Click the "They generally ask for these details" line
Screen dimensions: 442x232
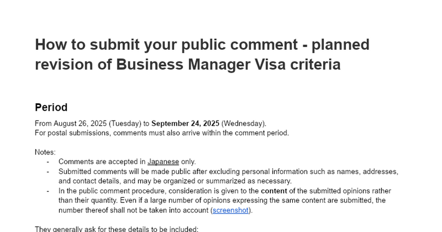coord(116,229)
